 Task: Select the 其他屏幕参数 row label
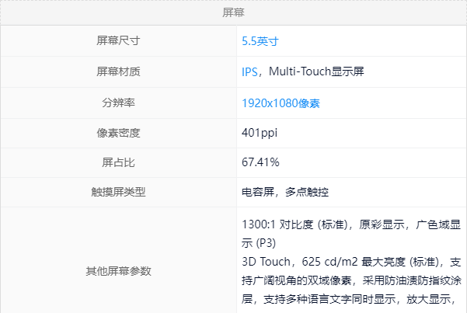pyautogui.click(x=118, y=271)
